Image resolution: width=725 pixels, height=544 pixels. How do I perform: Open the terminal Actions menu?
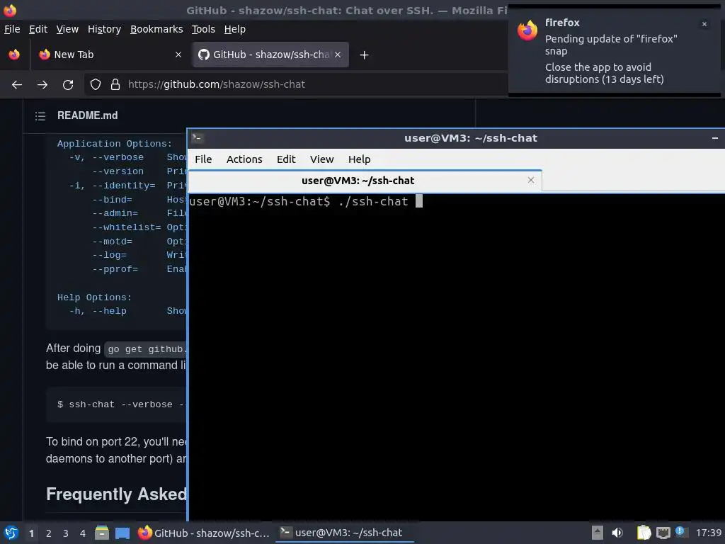pos(244,159)
